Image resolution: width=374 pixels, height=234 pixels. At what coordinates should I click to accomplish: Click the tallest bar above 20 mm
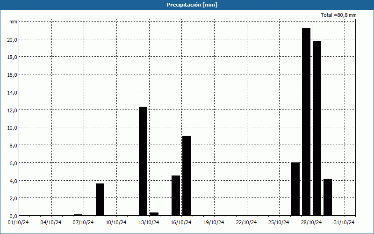pos(306,122)
